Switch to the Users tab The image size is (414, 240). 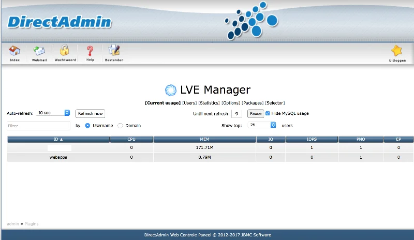click(189, 103)
